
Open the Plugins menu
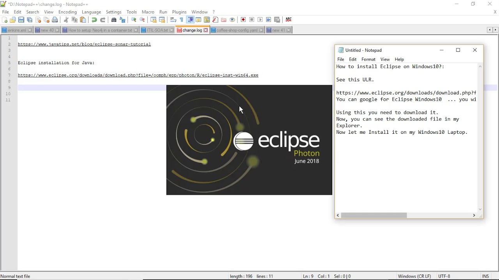pyautogui.click(x=179, y=12)
